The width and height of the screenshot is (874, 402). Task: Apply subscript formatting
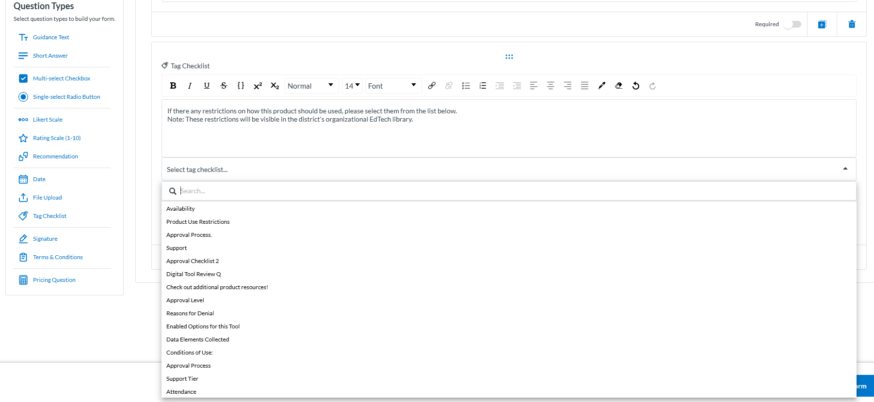(275, 86)
